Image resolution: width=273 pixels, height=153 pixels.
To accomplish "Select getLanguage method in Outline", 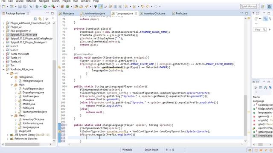I will click(x=265, y=132).
